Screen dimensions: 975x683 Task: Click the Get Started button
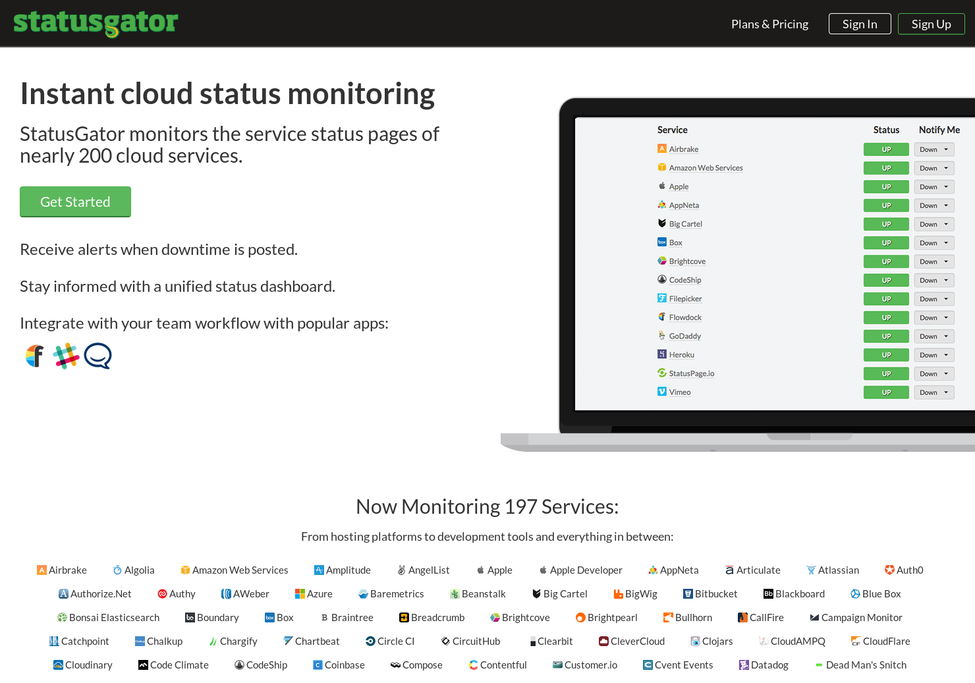click(75, 202)
